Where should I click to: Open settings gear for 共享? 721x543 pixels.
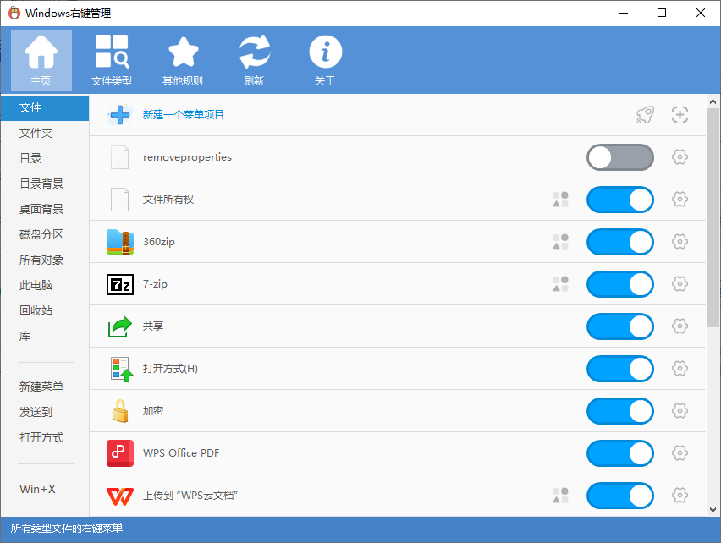pyautogui.click(x=680, y=326)
